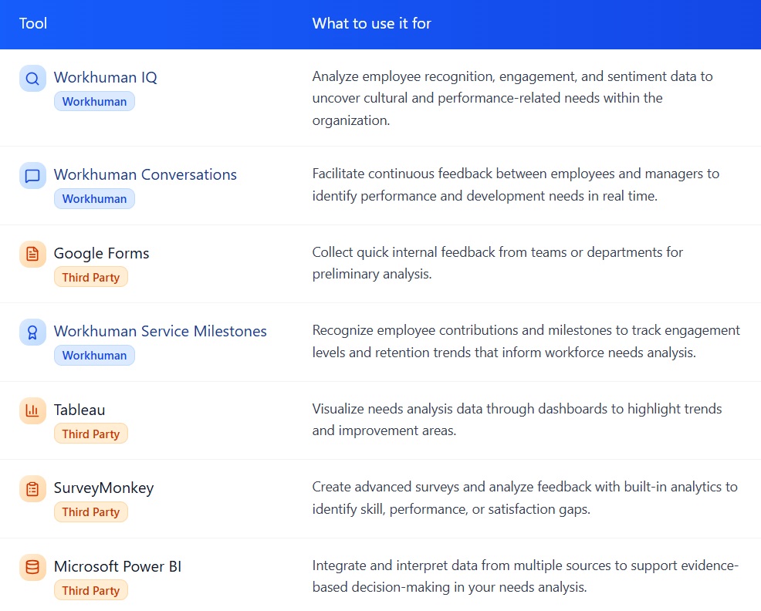The width and height of the screenshot is (761, 611).
Task: Select the Third Party tag below SurveyMonkey
Action: coord(91,511)
